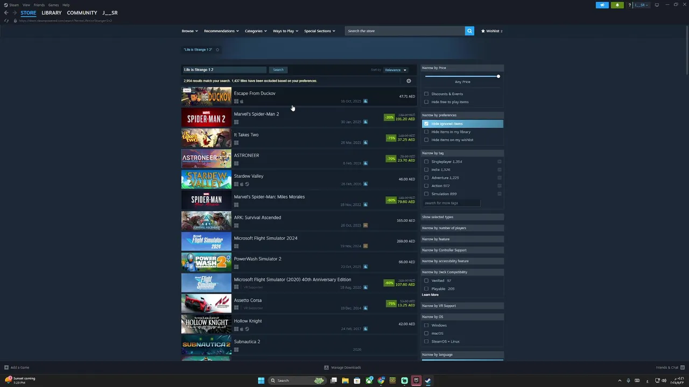Click the search for more tags field
Screen dimensions: 689x387
point(451,203)
